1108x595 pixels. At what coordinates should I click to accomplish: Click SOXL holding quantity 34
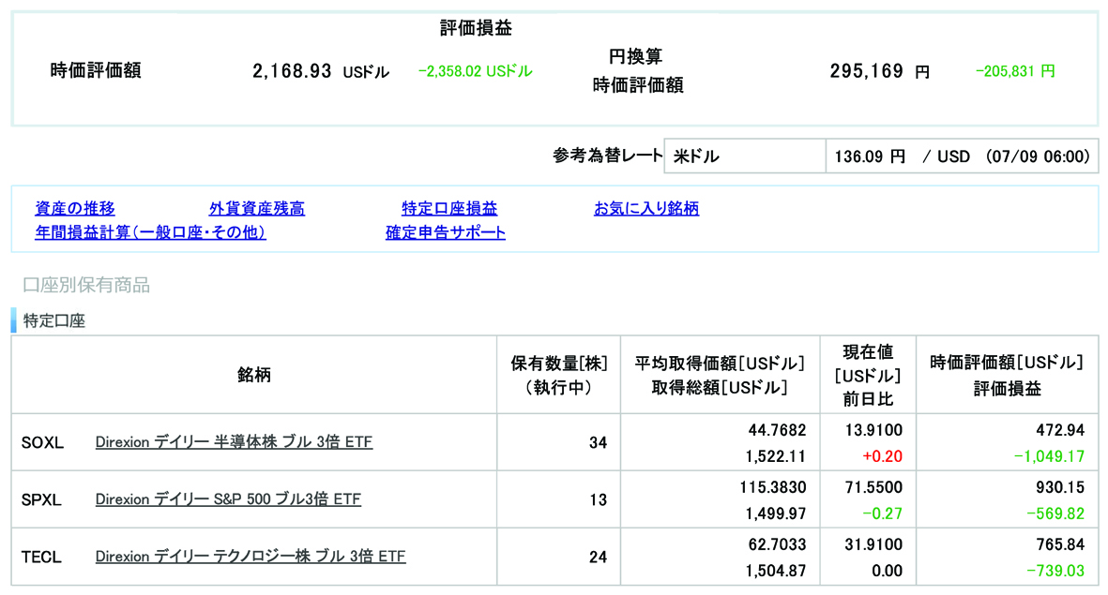(598, 442)
